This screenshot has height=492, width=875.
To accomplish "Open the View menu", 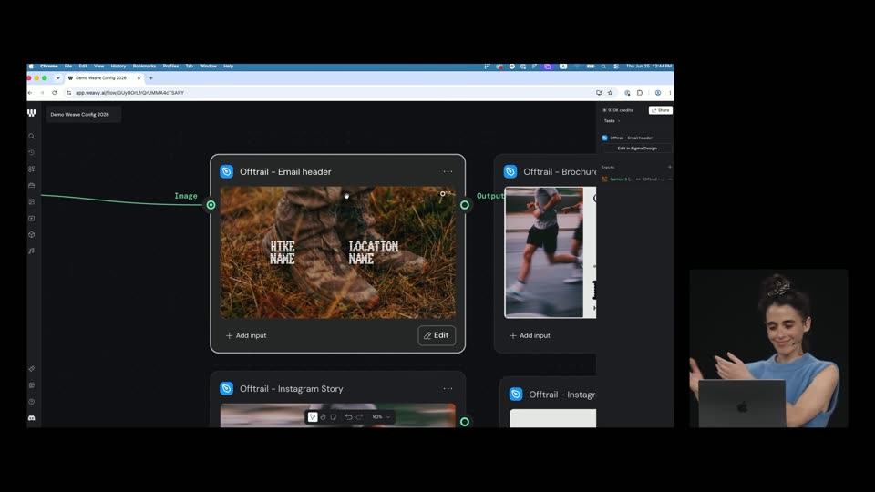I will pyautogui.click(x=98, y=66).
